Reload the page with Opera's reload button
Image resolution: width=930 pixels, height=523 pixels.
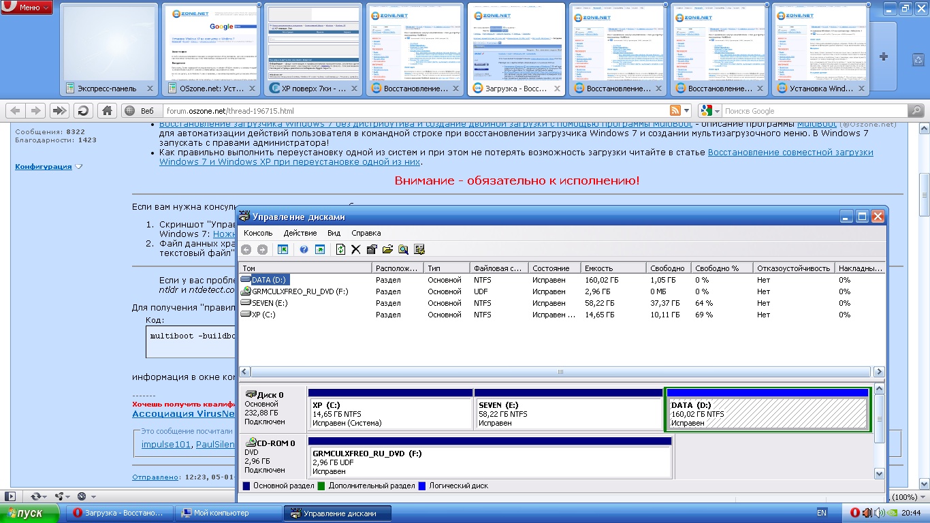83,111
